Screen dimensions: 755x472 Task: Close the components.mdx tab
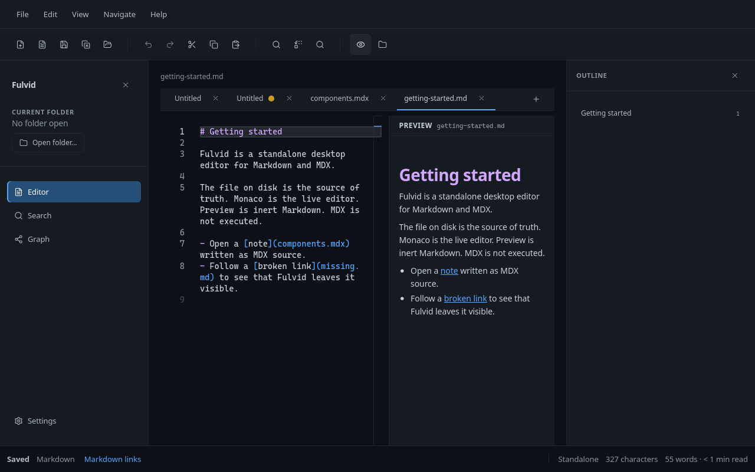point(383,99)
